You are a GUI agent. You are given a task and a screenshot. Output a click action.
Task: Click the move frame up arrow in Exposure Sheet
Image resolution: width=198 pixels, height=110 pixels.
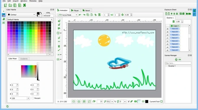tap(171, 14)
